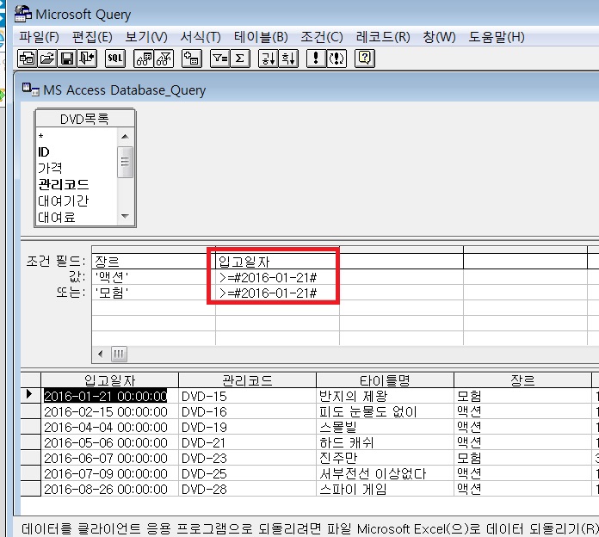The image size is (599, 537).
Task: Open the 조건(C) menu
Action: [321, 37]
